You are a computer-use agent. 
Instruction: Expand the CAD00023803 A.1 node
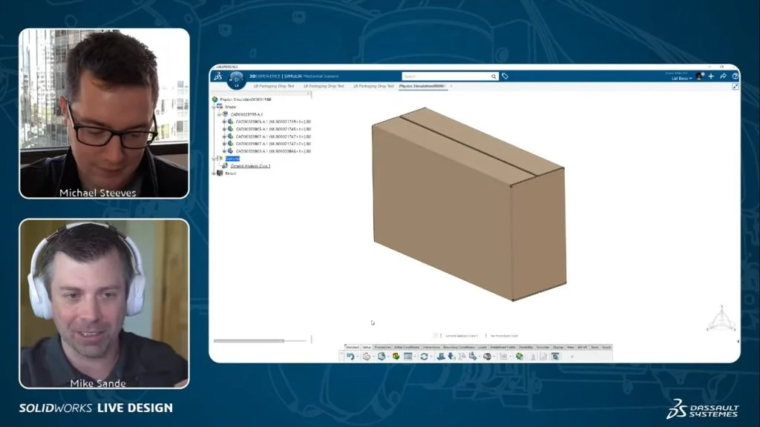[x=224, y=151]
